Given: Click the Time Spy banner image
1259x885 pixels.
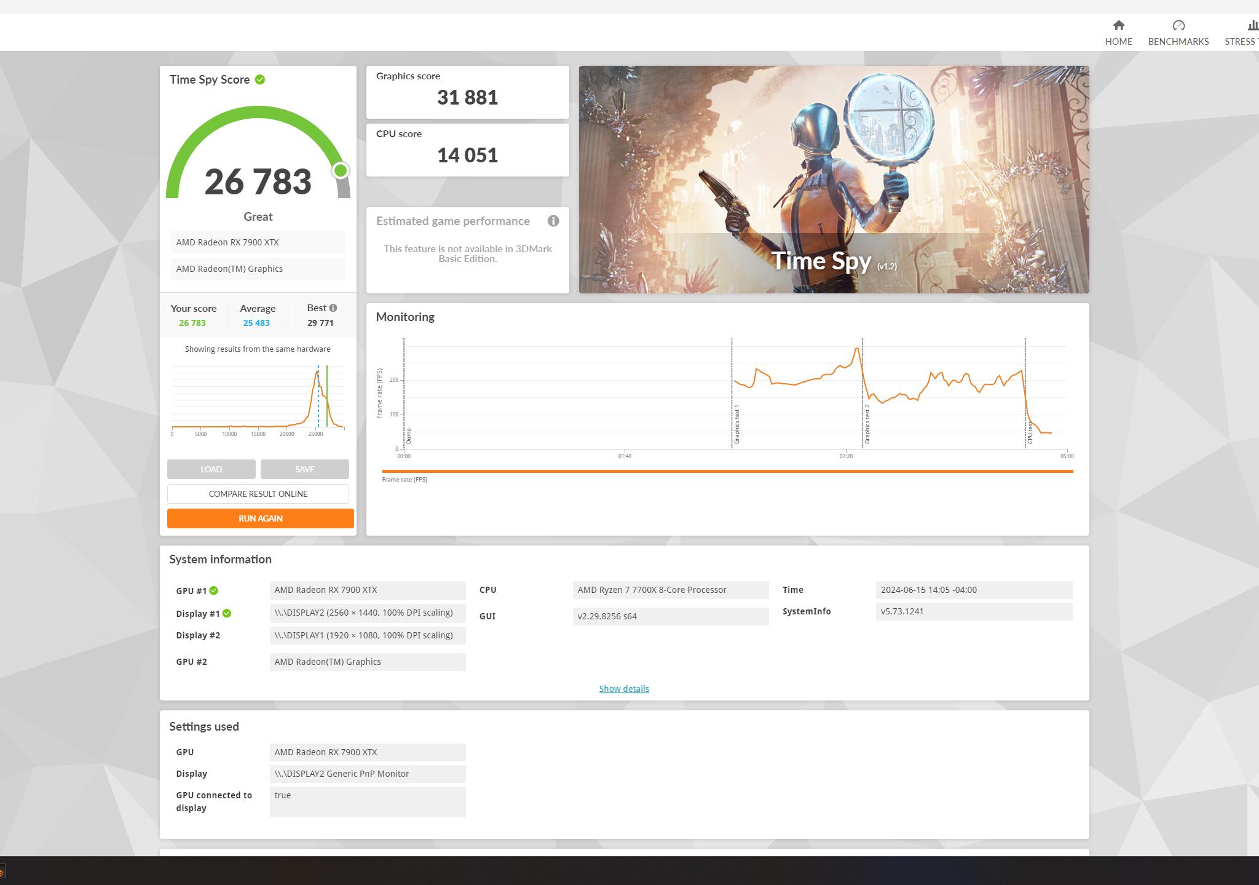Looking at the screenshot, I should click(834, 179).
